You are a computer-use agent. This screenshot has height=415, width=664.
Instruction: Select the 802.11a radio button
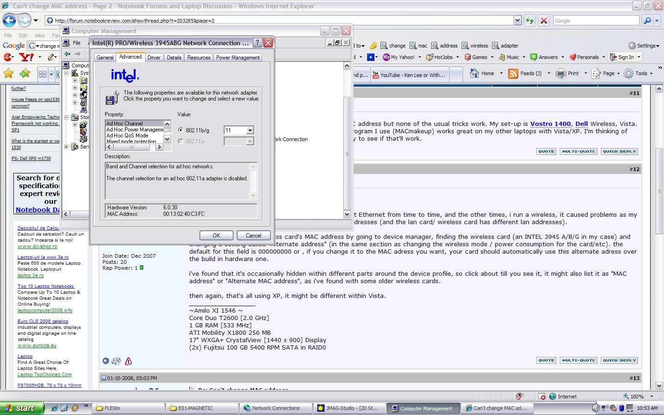click(181, 142)
